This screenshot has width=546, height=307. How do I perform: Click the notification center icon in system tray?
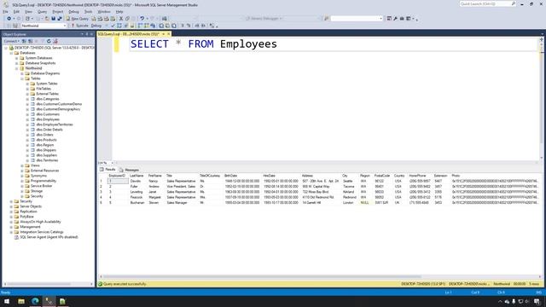tap(537, 301)
